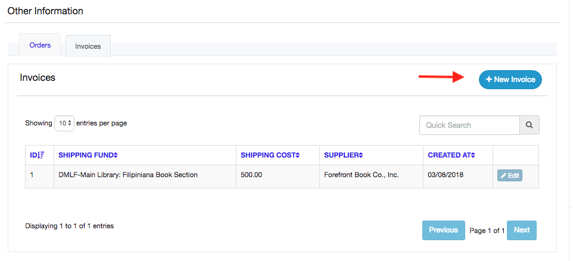The width and height of the screenshot is (573, 261).
Task: Sort by Supplier column header
Action: click(343, 155)
